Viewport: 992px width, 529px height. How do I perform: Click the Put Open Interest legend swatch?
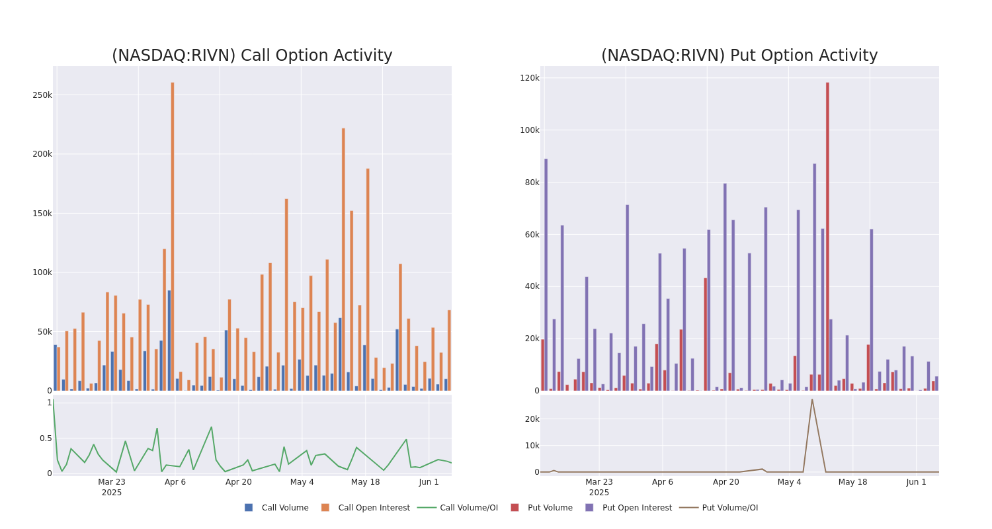[589, 508]
